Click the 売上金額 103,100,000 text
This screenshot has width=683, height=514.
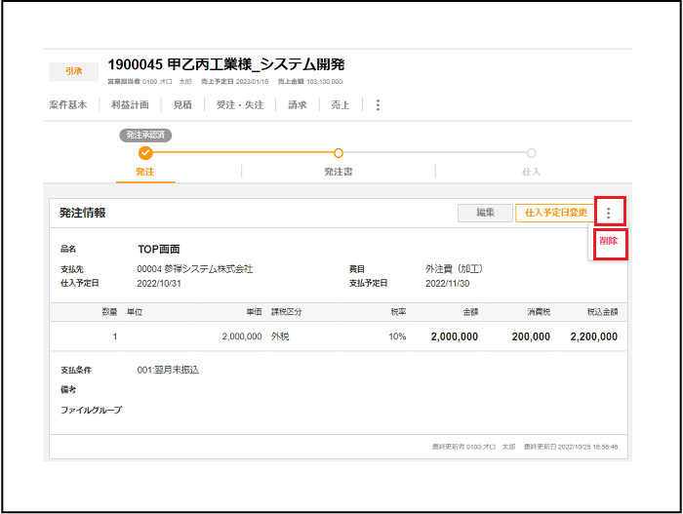point(310,82)
